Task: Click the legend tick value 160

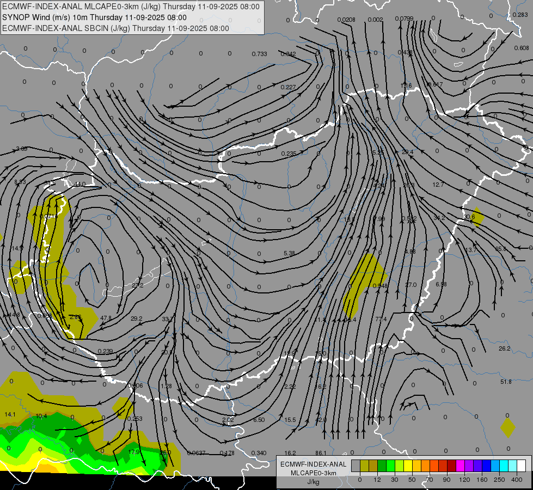Action: pyautogui.click(x=482, y=480)
